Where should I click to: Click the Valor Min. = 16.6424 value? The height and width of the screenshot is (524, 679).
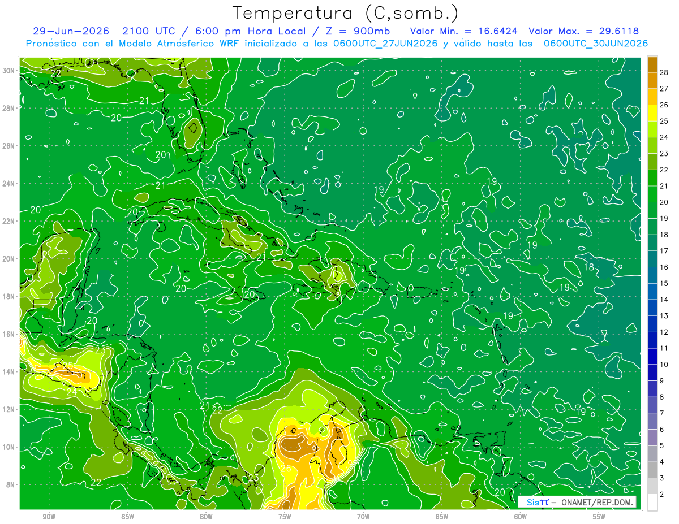pyautogui.click(x=463, y=31)
